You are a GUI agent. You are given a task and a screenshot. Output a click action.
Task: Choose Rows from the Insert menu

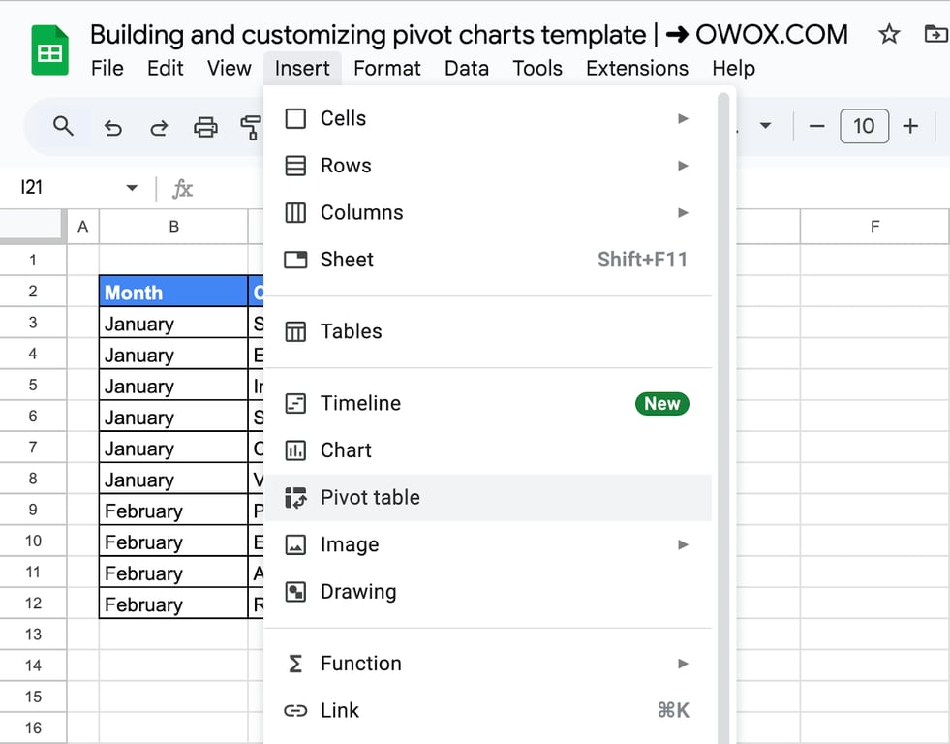click(488, 166)
